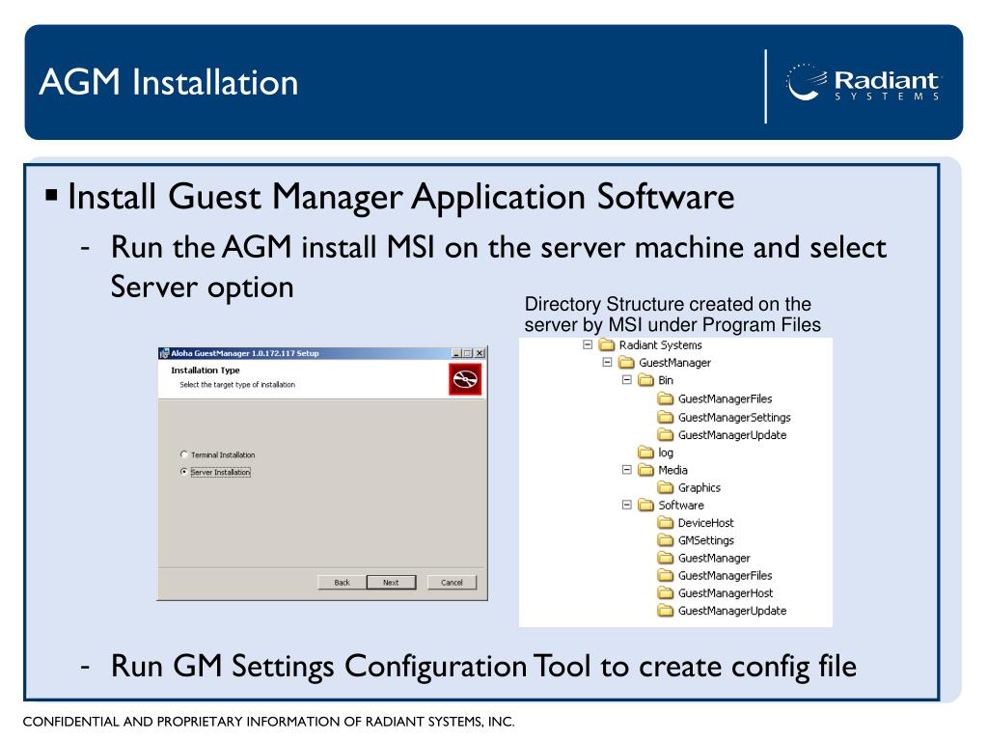Collapse the Radiant Systems tree node
The height and width of the screenshot is (741, 988).
(x=587, y=345)
